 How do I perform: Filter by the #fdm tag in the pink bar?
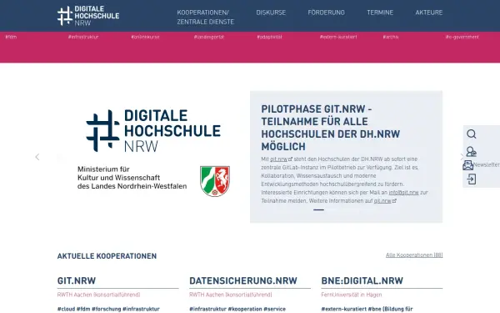point(11,37)
